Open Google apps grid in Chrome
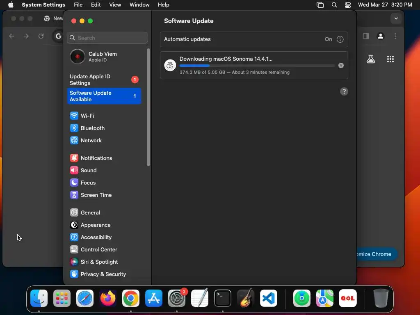420x315 pixels. point(390,59)
